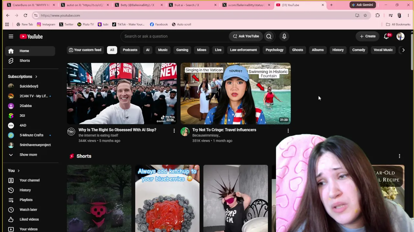Open the Chrome three-dot menu
The width and height of the screenshot is (414, 232).
pos(408,15)
